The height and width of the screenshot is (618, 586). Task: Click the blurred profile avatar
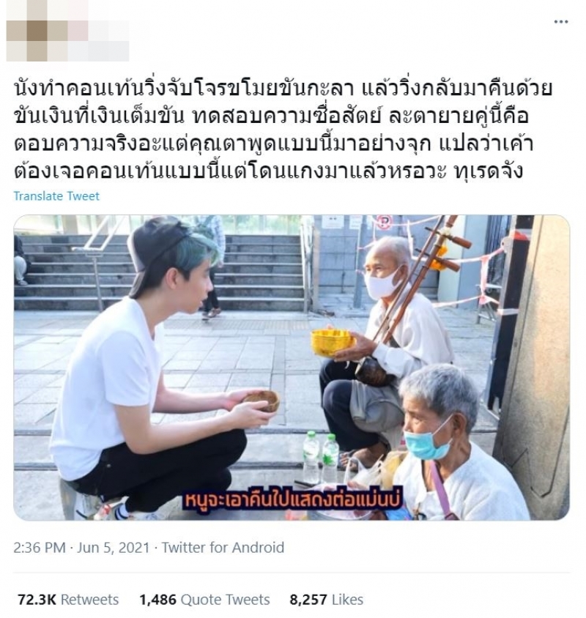point(27,31)
